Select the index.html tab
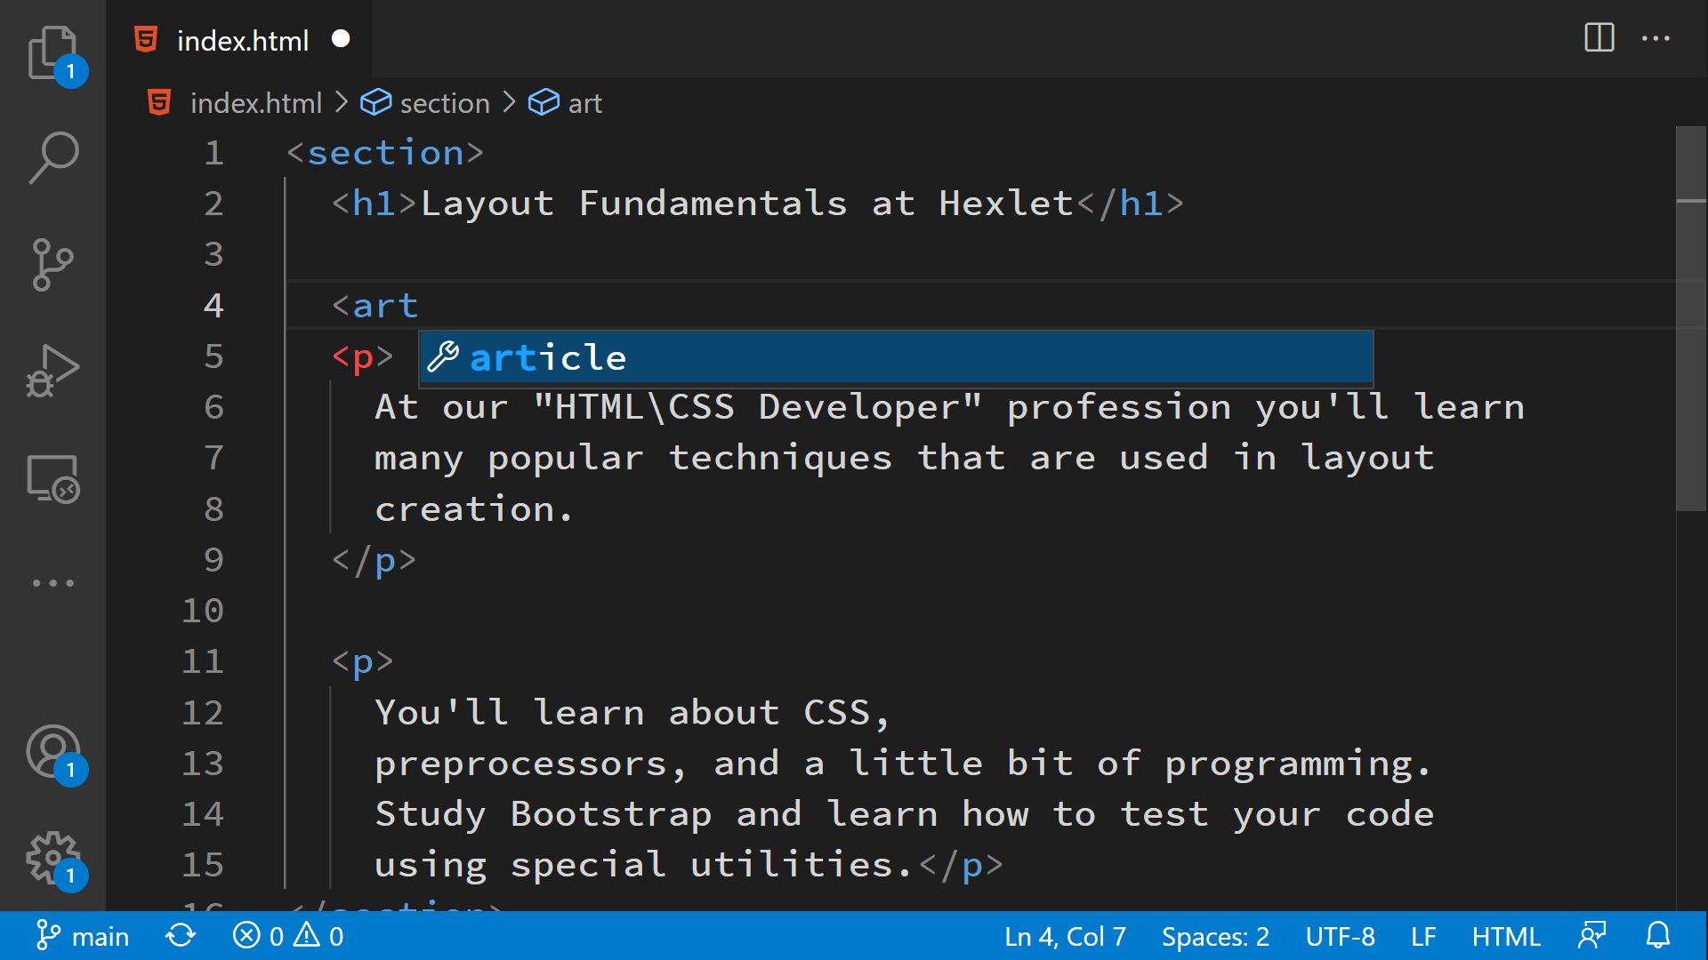Screen dimensions: 1708x960 (x=243, y=40)
